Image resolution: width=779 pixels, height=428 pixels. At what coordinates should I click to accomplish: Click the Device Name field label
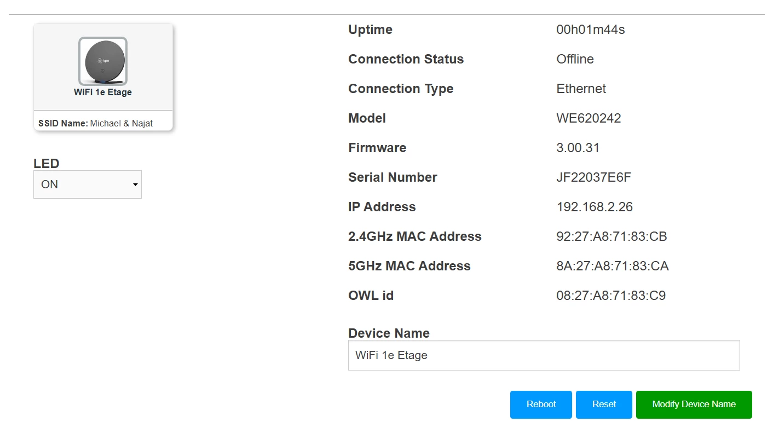[389, 333]
